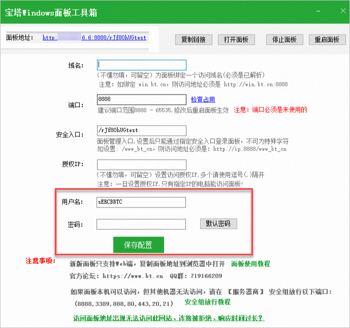Minimize the toolbox window
Viewport: 350px width, 328px height.
319,11
